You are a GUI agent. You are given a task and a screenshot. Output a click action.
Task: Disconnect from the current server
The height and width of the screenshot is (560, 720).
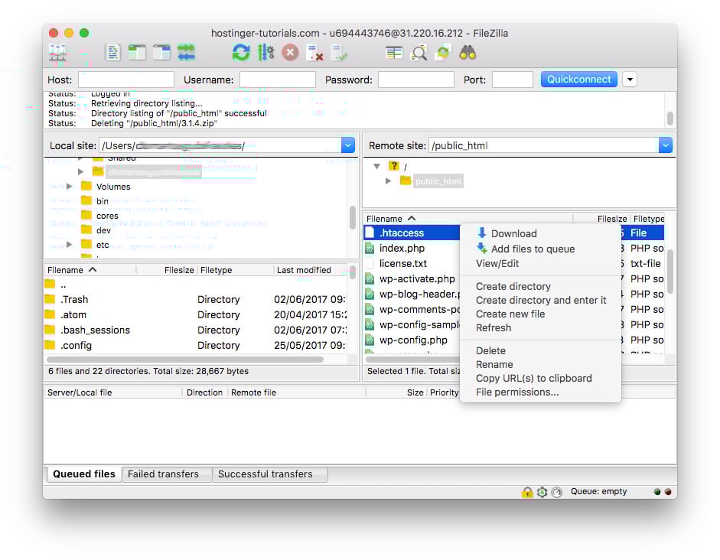[x=314, y=53]
